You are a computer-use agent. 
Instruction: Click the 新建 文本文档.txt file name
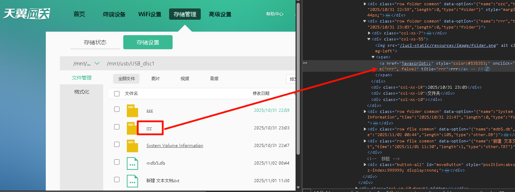(163, 181)
